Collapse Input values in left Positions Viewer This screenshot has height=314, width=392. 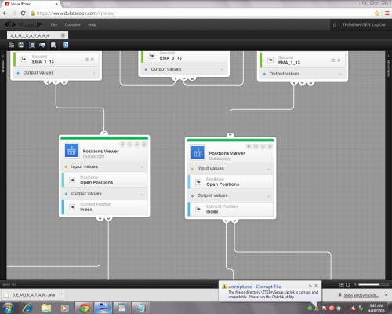(143, 167)
